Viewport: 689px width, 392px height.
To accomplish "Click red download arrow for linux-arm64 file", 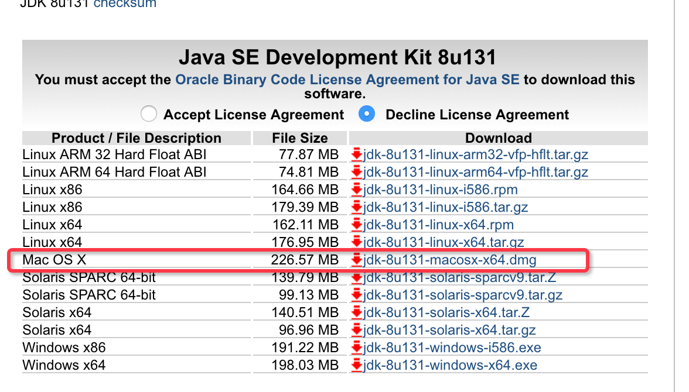I will (x=356, y=172).
